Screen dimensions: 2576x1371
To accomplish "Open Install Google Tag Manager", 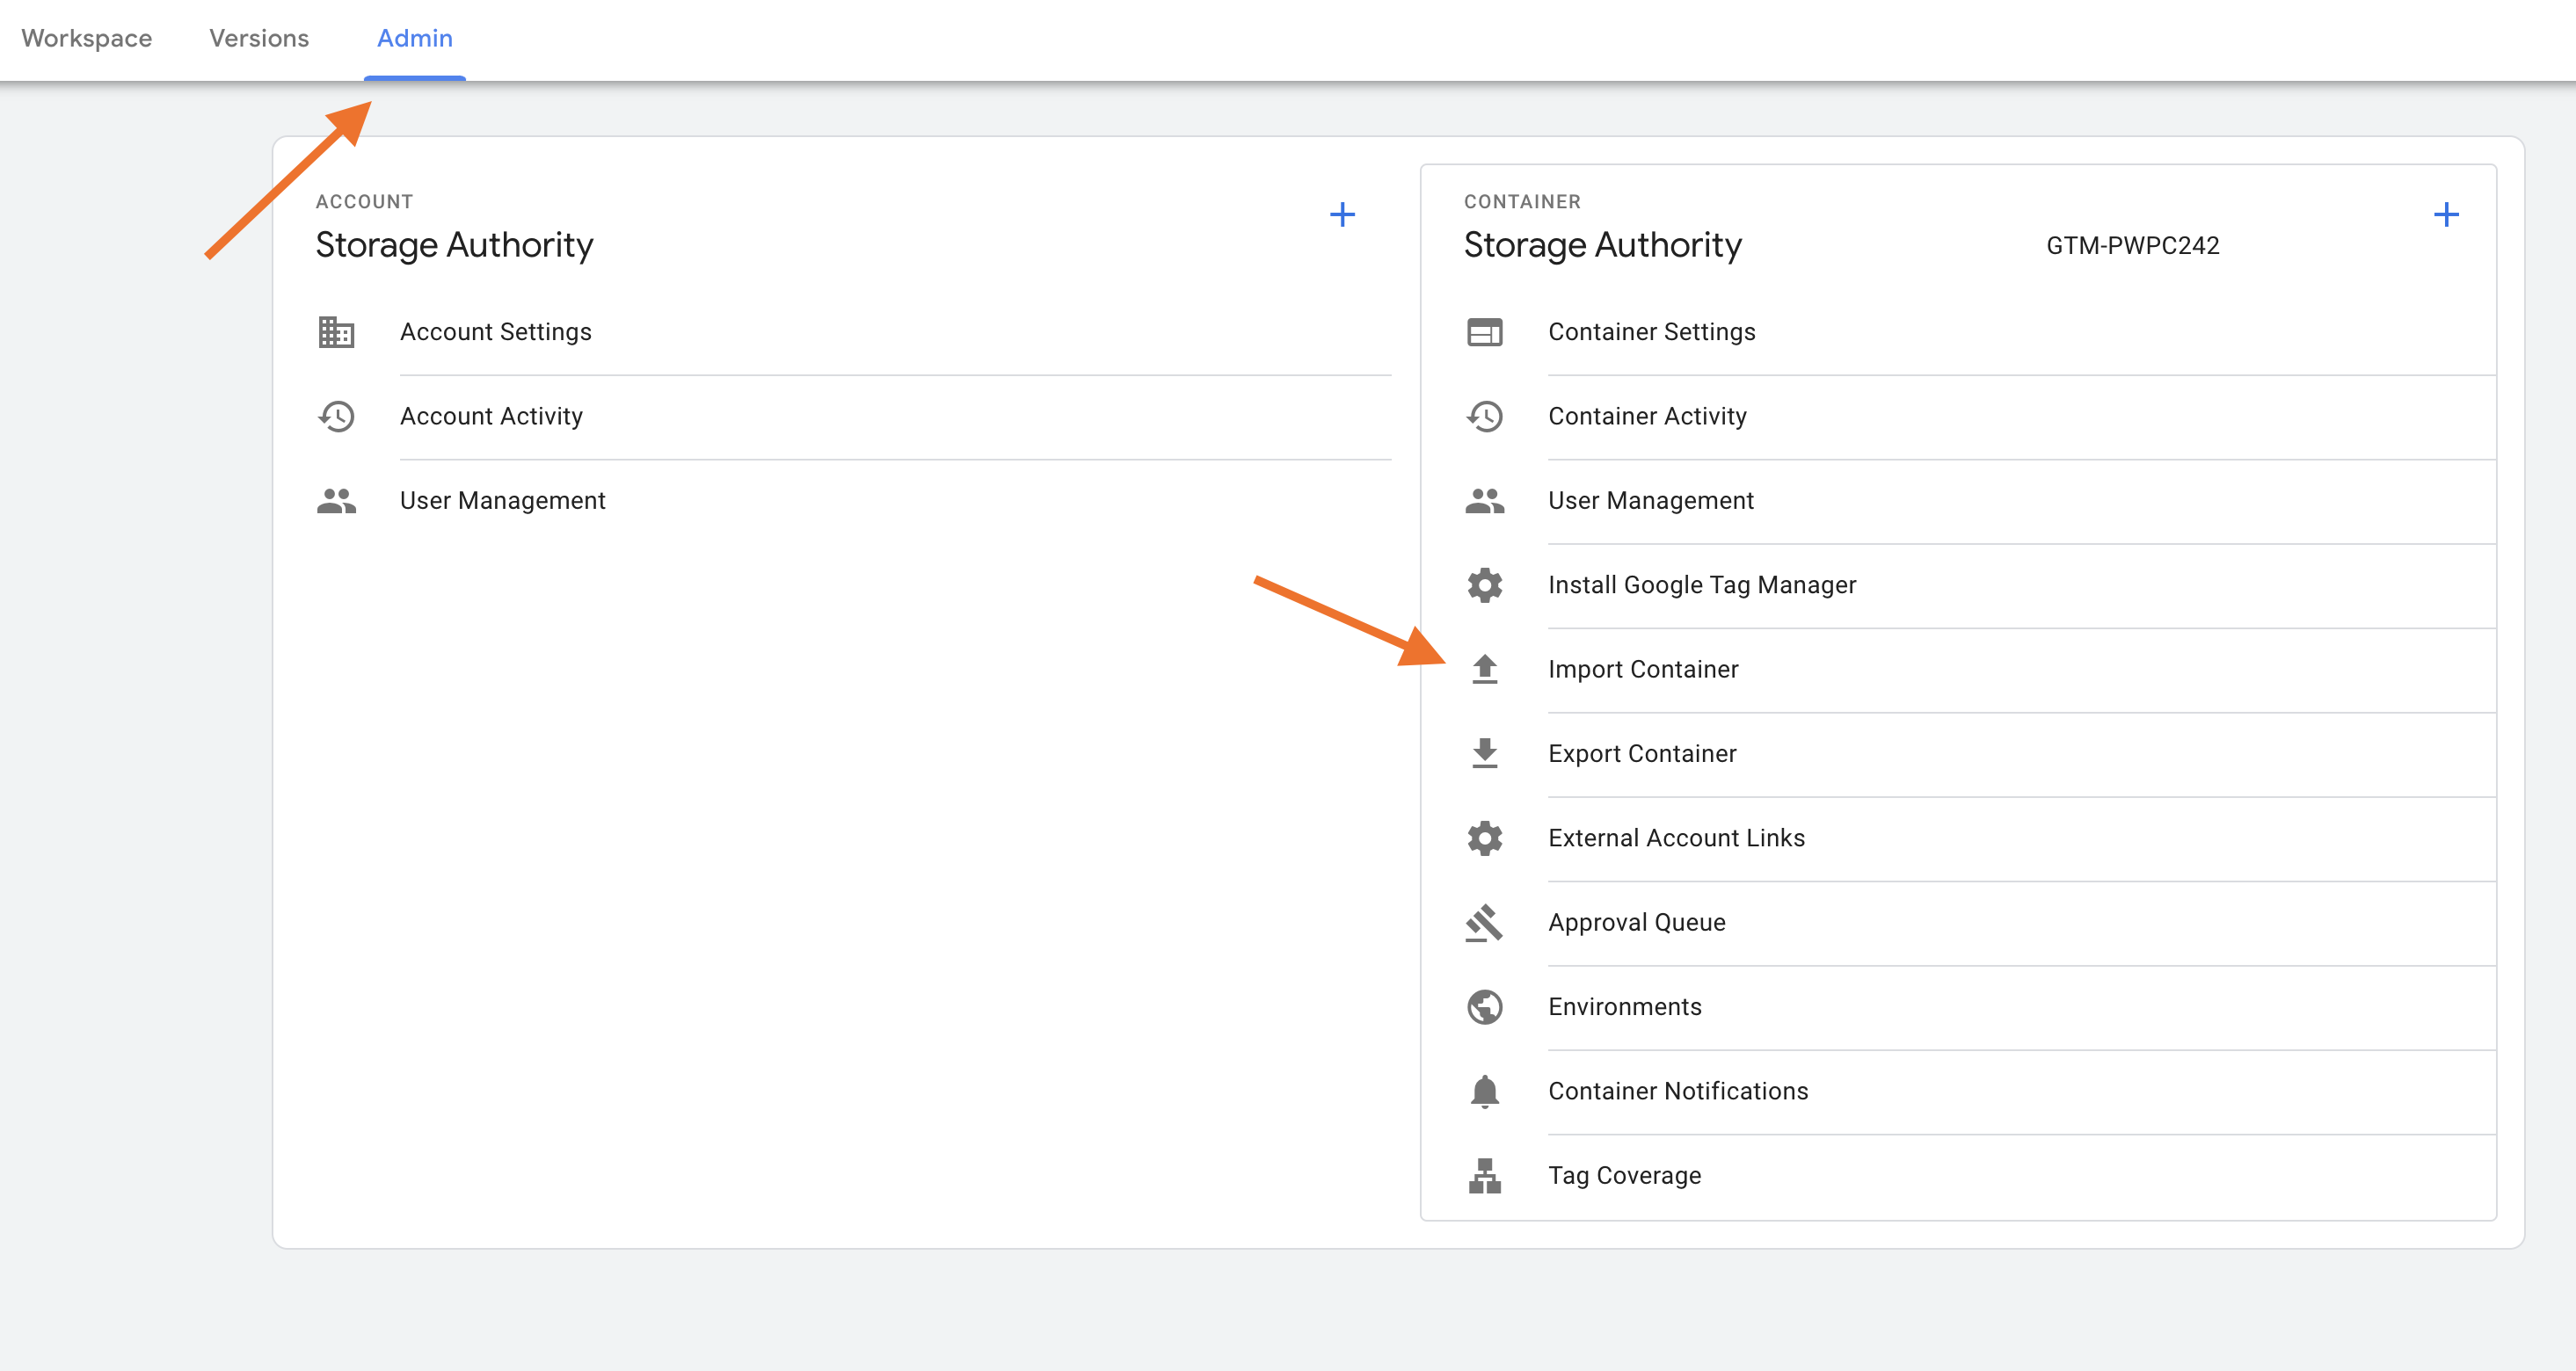I will pos(1701,584).
